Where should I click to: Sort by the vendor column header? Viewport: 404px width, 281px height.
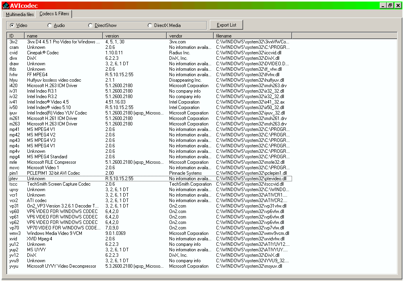pyautogui.click(x=190, y=36)
